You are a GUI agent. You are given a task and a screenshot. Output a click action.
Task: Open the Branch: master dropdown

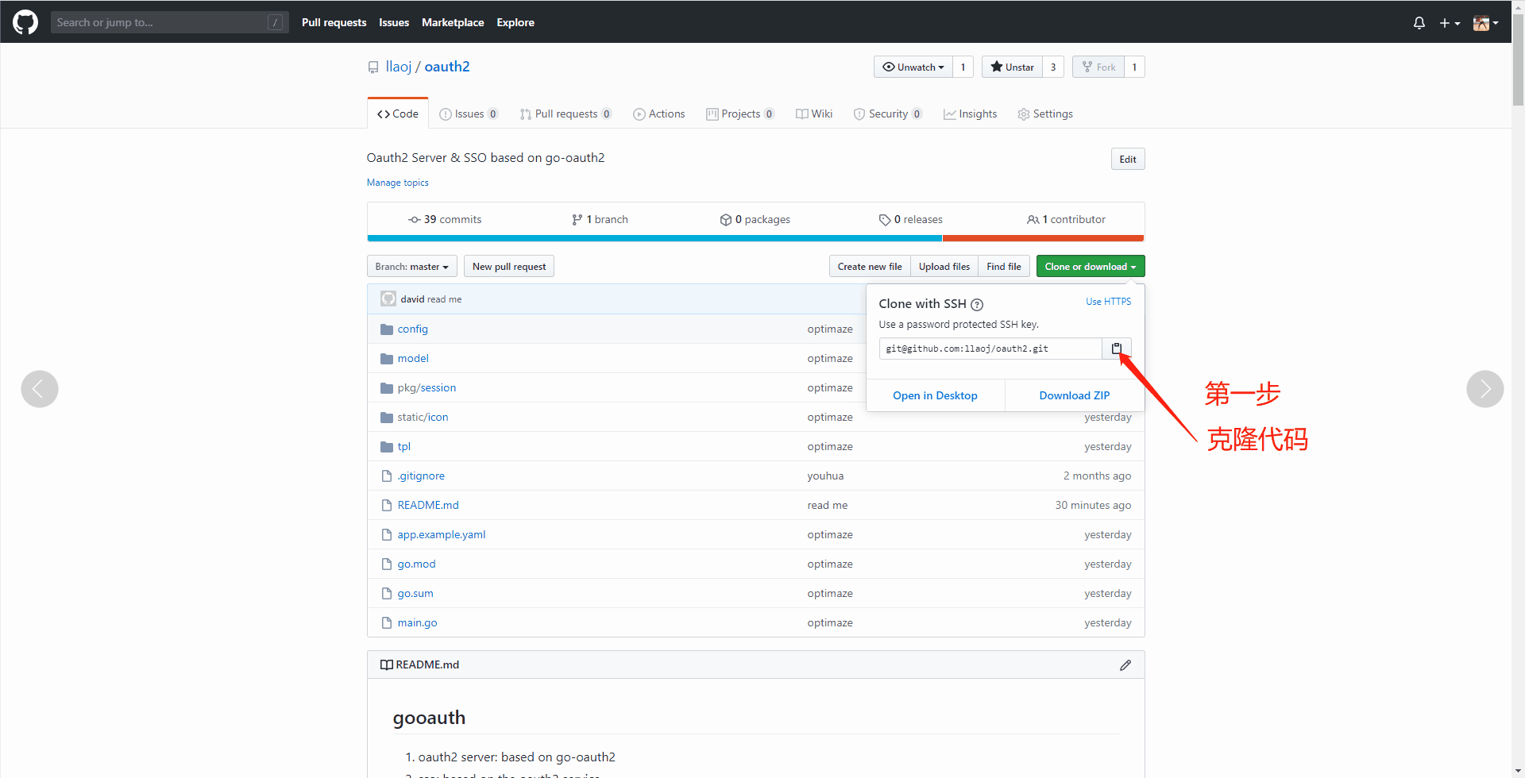(412, 267)
